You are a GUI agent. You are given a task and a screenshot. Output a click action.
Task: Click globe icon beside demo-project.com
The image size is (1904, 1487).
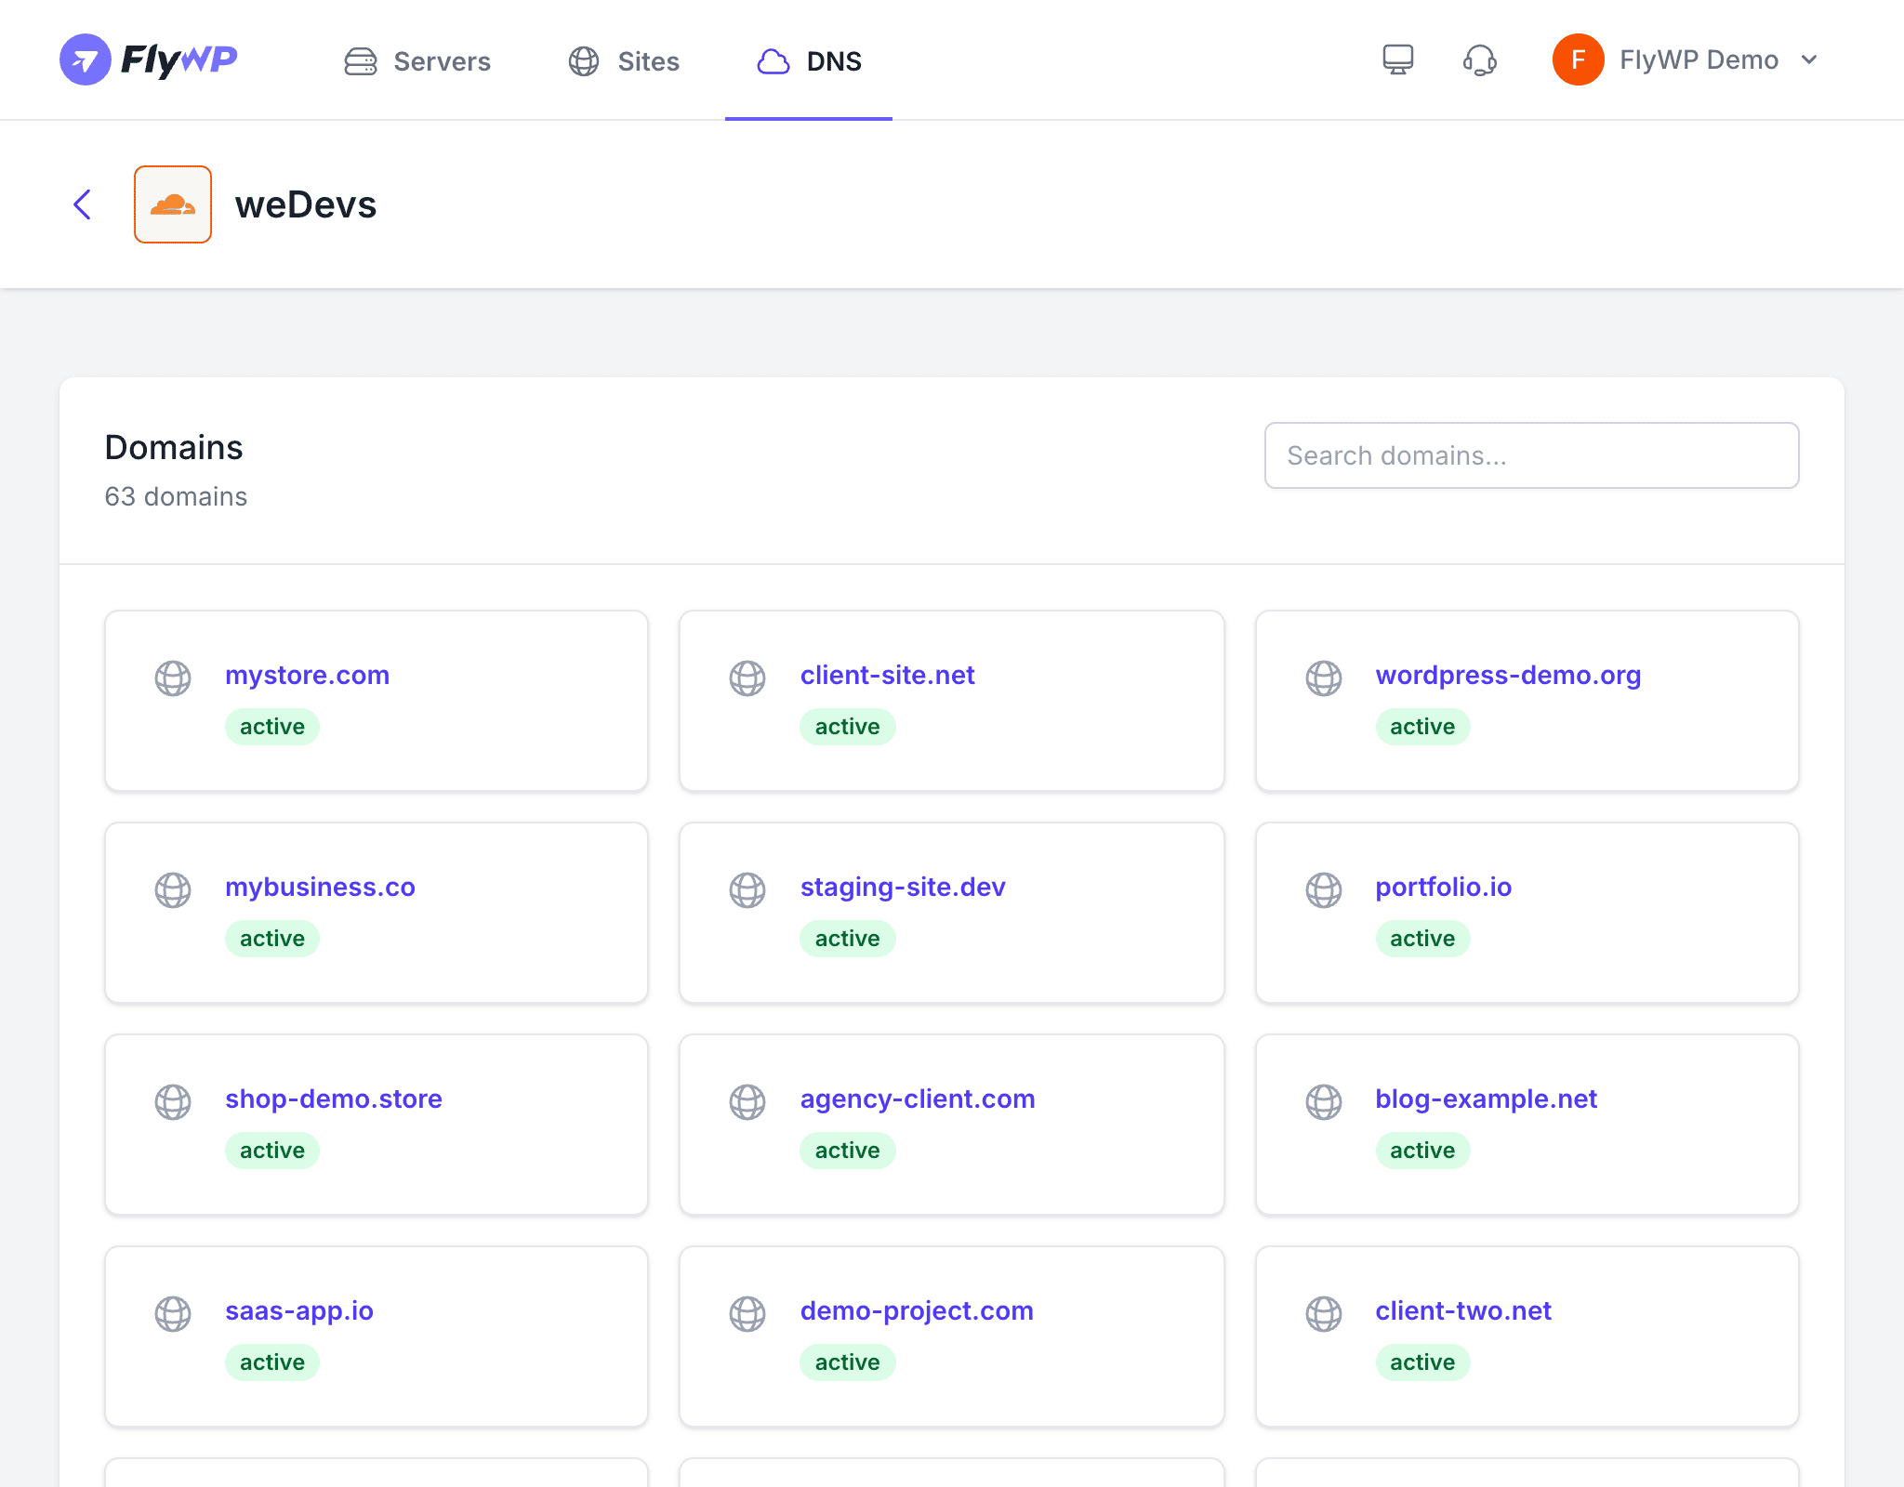click(x=747, y=1314)
